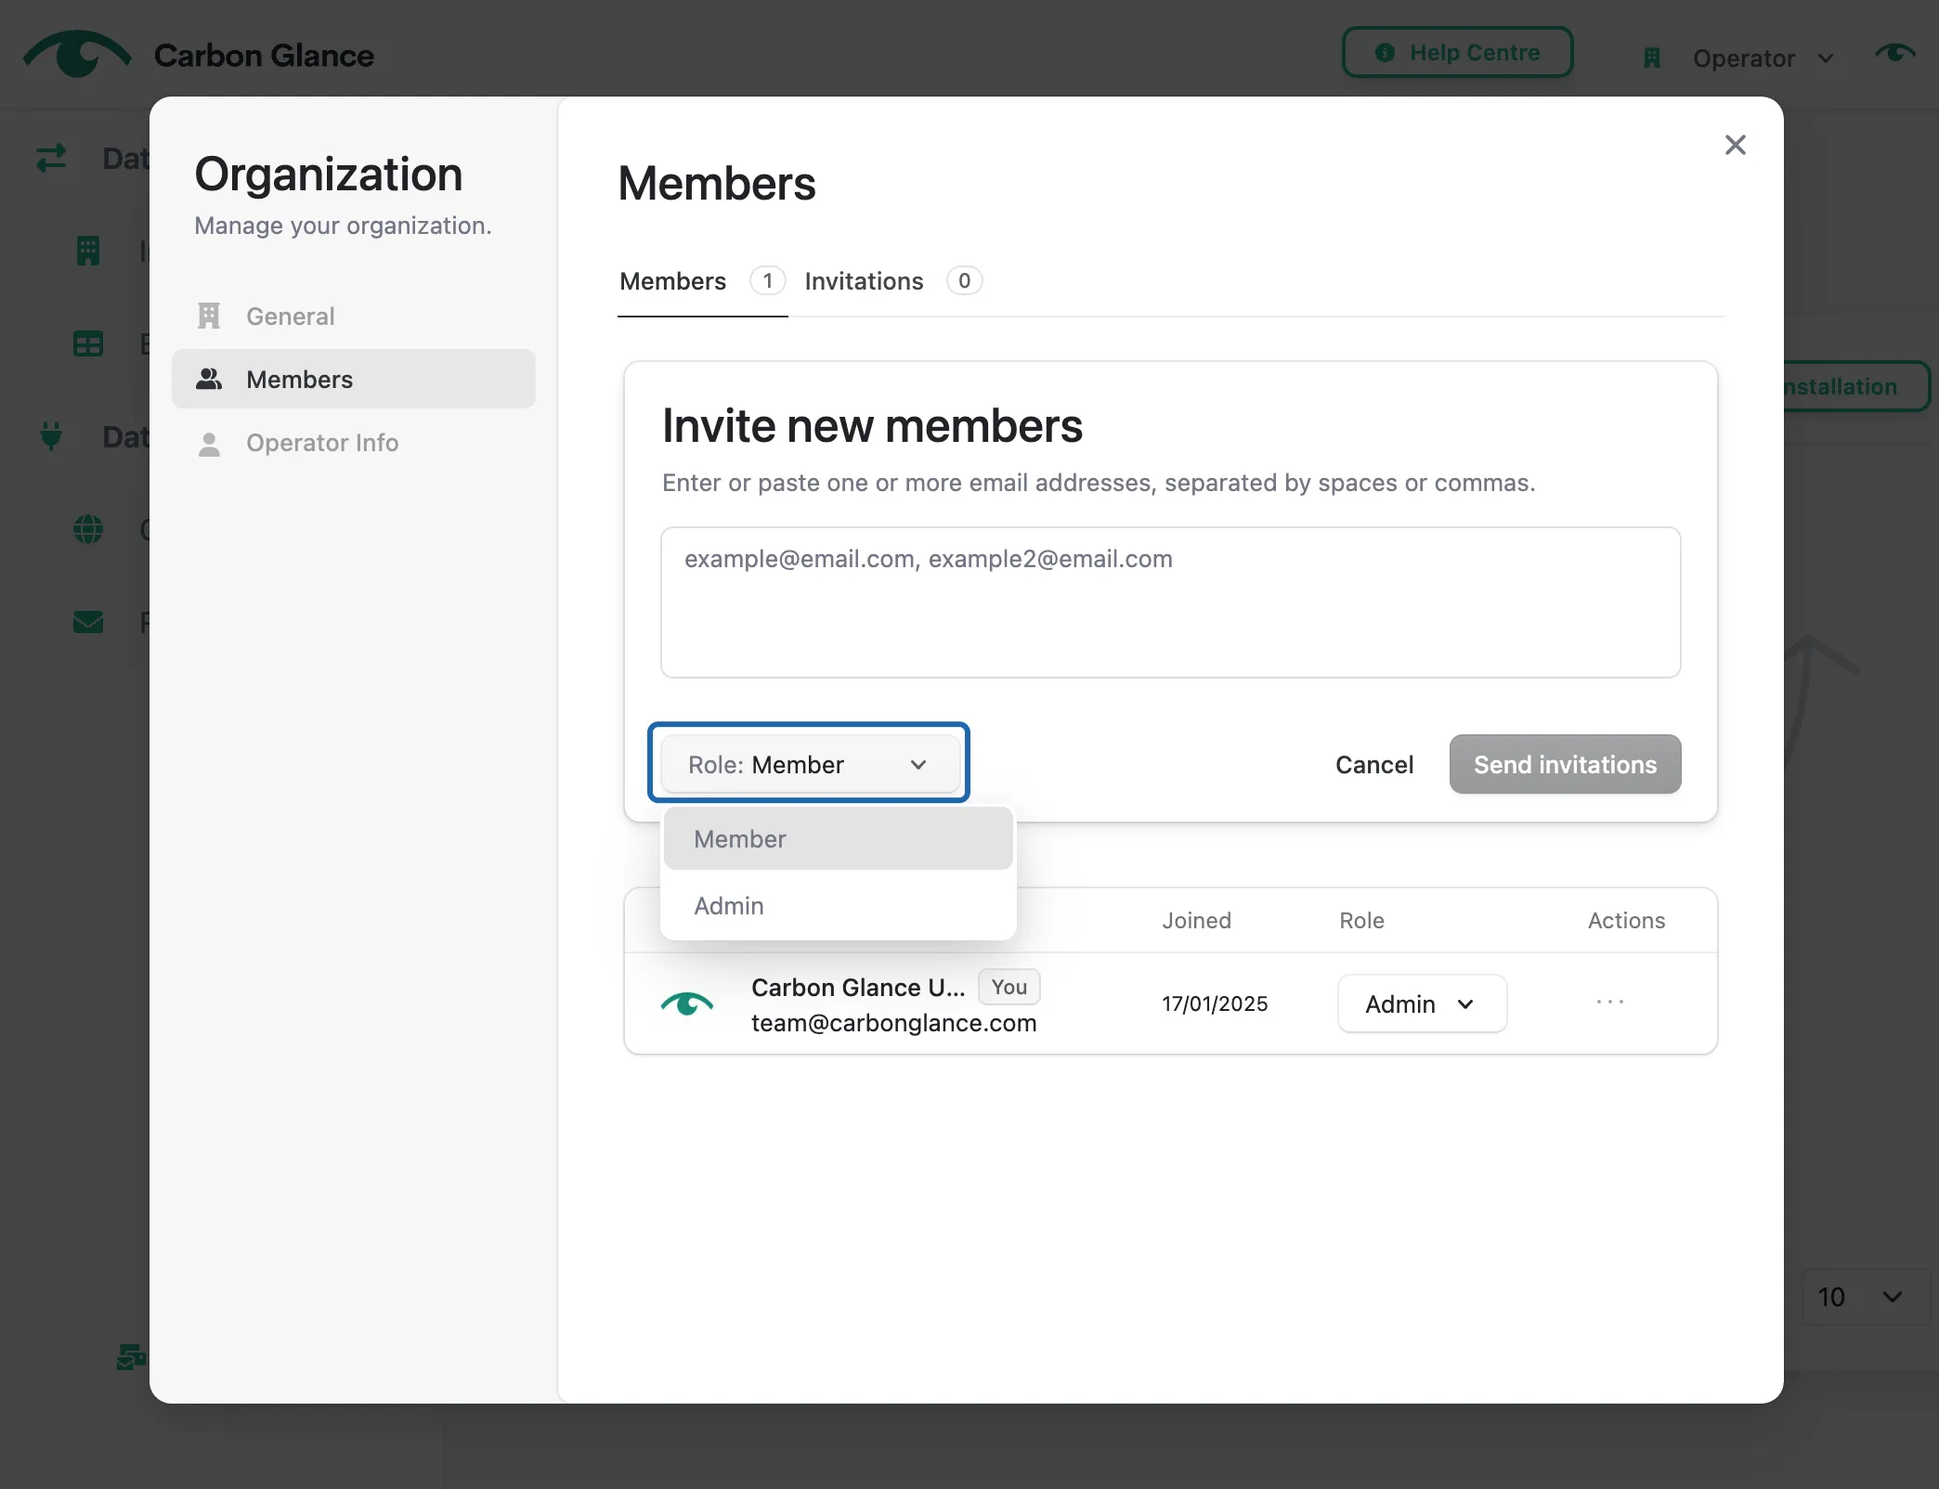Click the Operator Info person icon

[x=210, y=444]
